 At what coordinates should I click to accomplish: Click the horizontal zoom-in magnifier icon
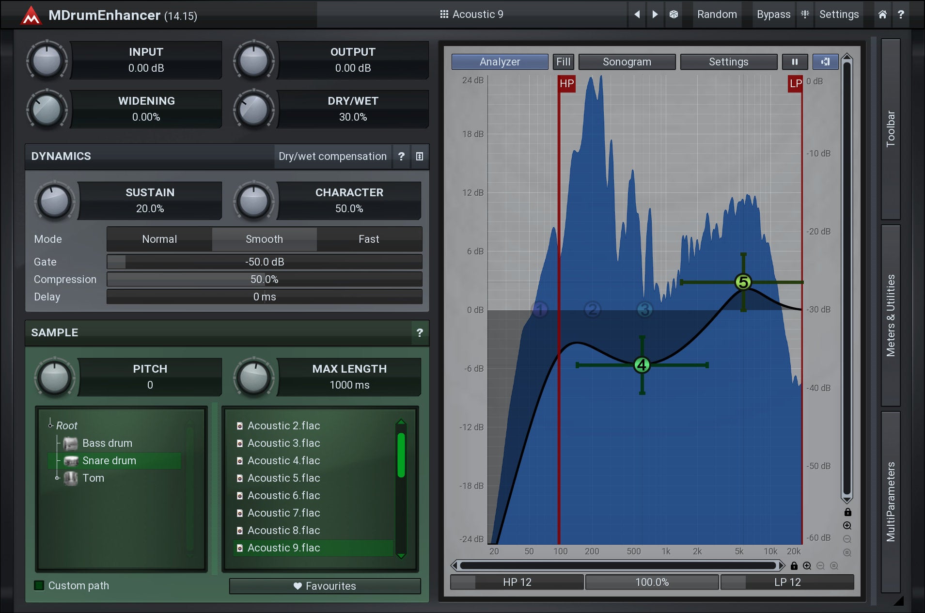(807, 566)
